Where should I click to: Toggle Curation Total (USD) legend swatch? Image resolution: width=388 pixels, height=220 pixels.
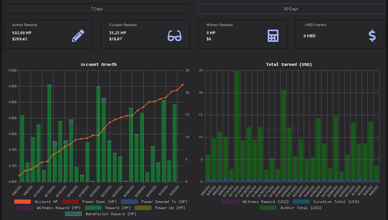(301, 202)
